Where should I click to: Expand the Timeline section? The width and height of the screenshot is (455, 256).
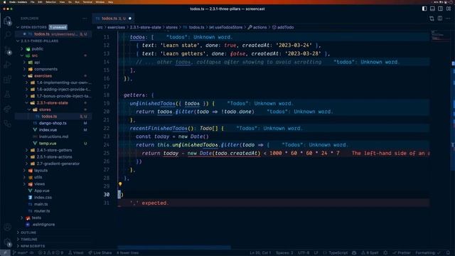[28, 239]
